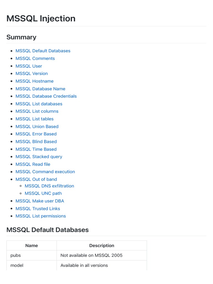213x284 pixels.
Task: Click the MSSQL Database Credentials link
Action: click(x=46, y=96)
